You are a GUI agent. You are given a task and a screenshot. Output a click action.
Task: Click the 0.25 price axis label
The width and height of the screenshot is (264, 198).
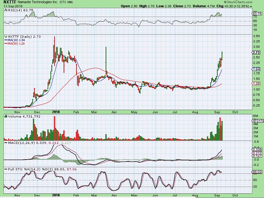(256, 106)
